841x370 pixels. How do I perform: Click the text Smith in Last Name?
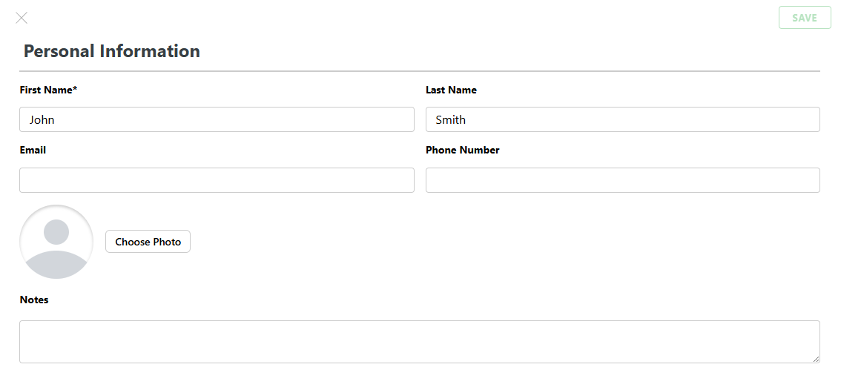tap(450, 119)
